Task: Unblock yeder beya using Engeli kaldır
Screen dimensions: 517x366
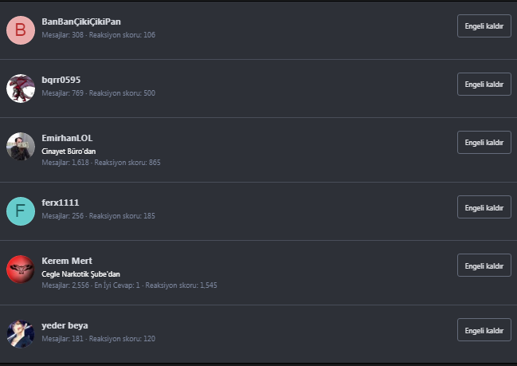Action: (x=484, y=329)
